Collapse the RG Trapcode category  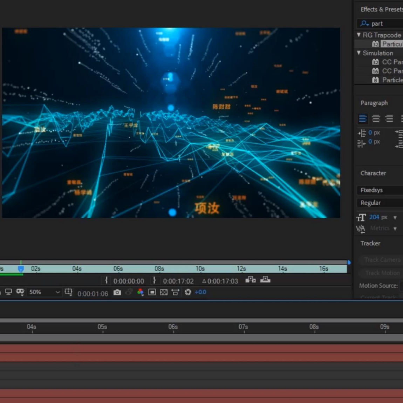359,35
